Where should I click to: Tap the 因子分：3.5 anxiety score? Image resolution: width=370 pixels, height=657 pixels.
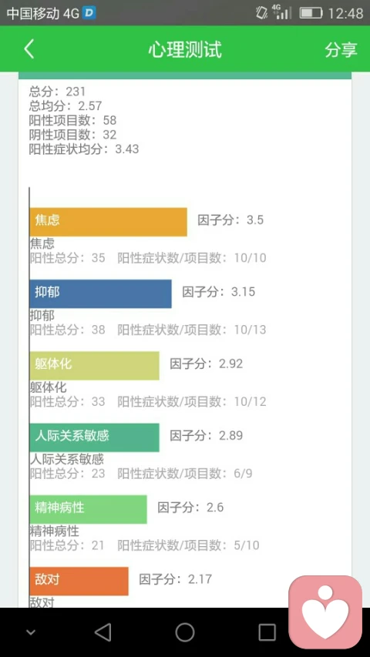pyautogui.click(x=230, y=220)
